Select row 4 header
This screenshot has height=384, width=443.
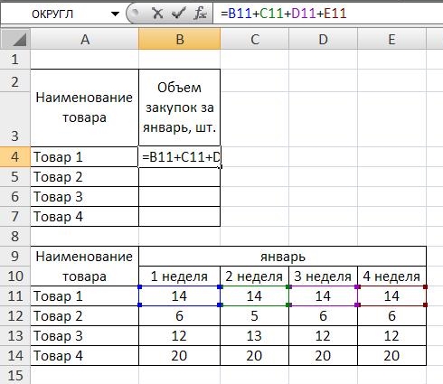point(15,157)
